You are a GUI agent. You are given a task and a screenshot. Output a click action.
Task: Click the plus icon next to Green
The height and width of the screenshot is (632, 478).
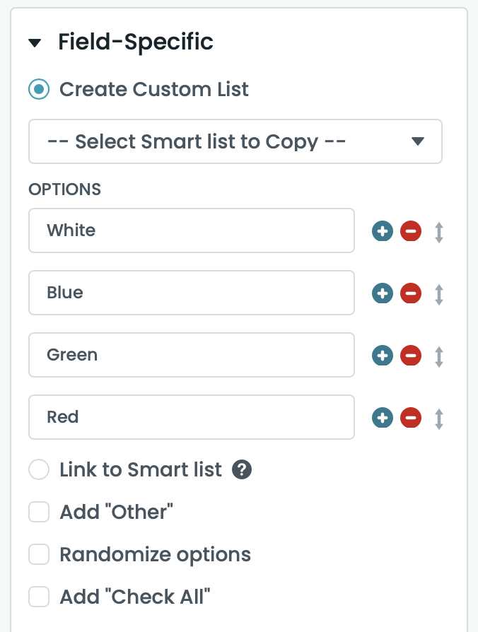point(383,356)
